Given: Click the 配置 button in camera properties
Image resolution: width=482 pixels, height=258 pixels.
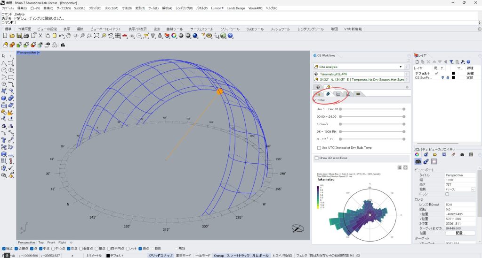Looking at the screenshot, I should (x=459, y=233).
